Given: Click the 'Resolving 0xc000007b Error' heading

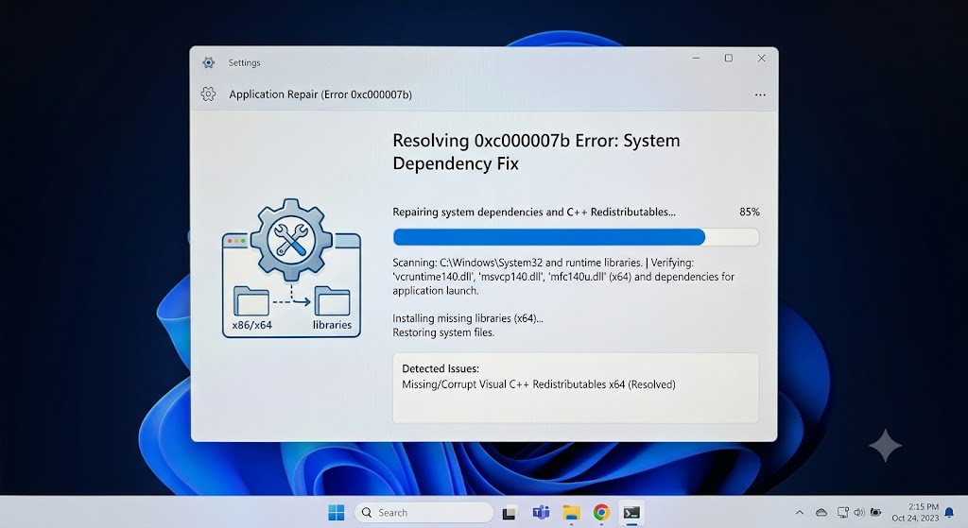Looking at the screenshot, I should click(x=536, y=152).
